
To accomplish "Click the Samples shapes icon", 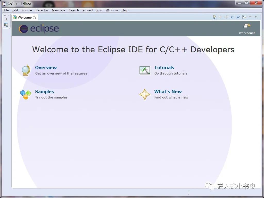I will click(26, 94).
